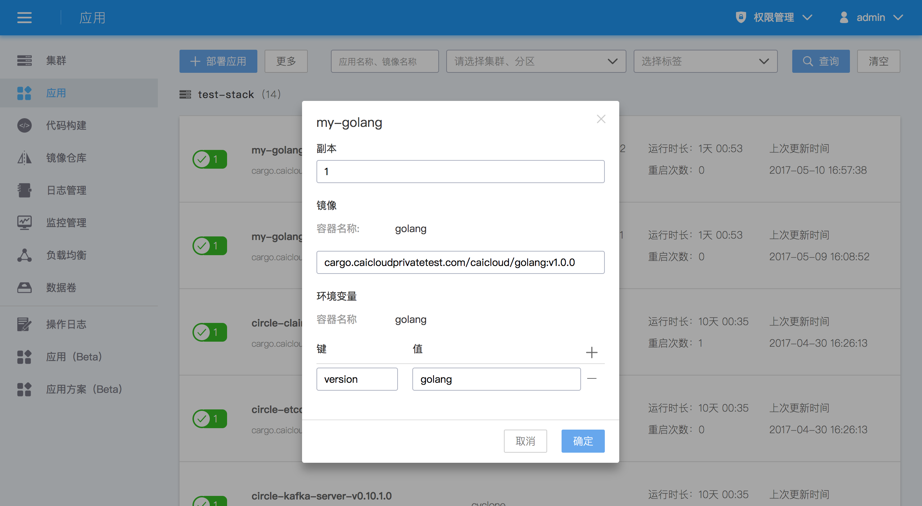Click the 确定 confirm button
This screenshot has height=506, width=922.
582,441
